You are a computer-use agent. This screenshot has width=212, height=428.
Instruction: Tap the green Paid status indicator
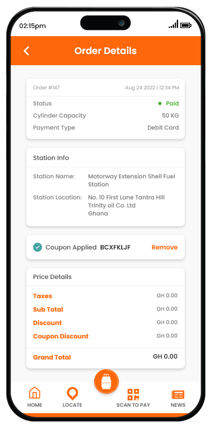click(169, 103)
